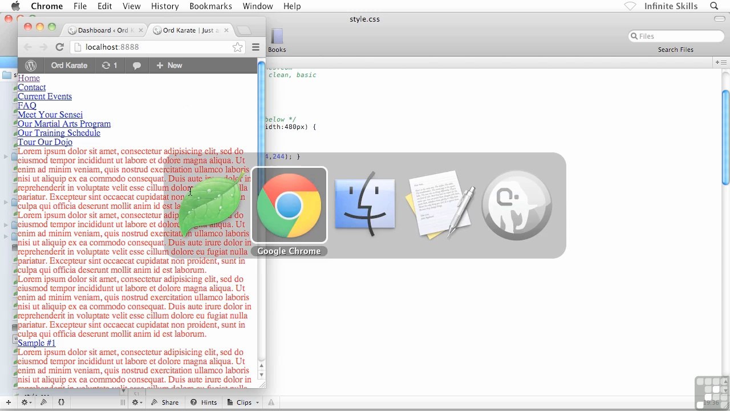Open the Bookmarks menu
This screenshot has height=411, width=730.
[210, 6]
